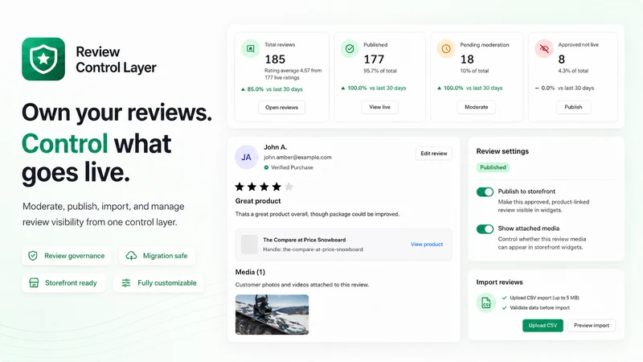Click the green Published status badge
This screenshot has width=643, height=362.
493,167
